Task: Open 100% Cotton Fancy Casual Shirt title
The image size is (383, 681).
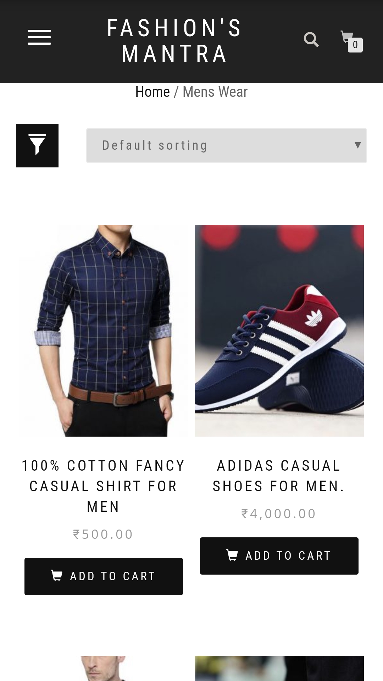Action: [x=103, y=486]
